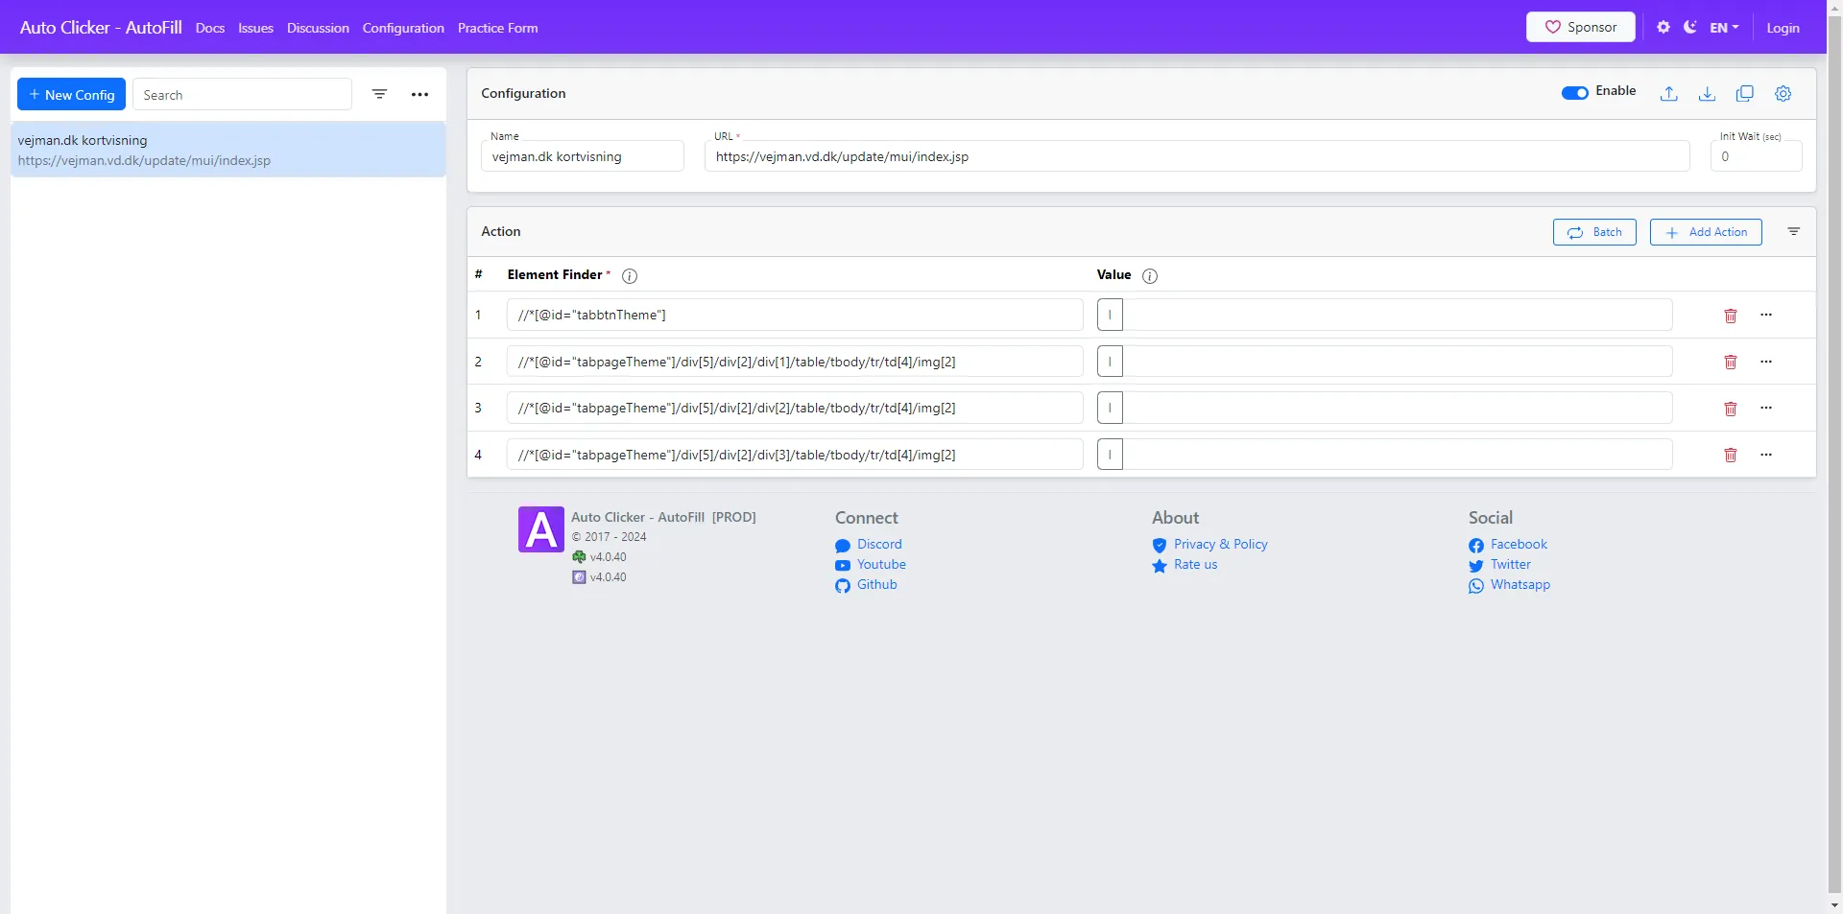Open the config list filter icon
This screenshot has width=1843, height=914.
(x=379, y=94)
